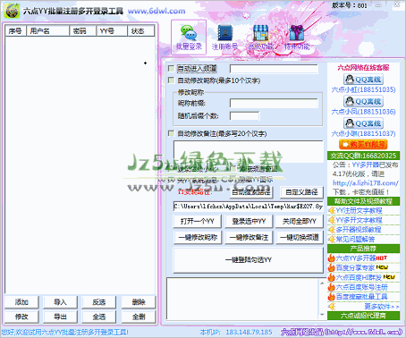Open the 六点百度账号注册 link

362,287
